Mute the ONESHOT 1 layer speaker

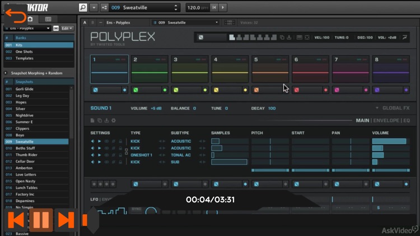click(92, 155)
